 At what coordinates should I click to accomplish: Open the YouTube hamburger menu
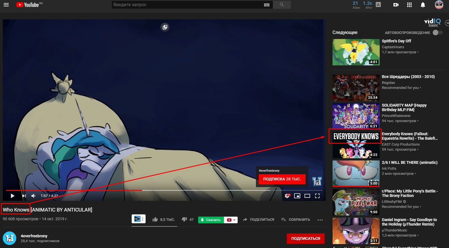pos(6,5)
